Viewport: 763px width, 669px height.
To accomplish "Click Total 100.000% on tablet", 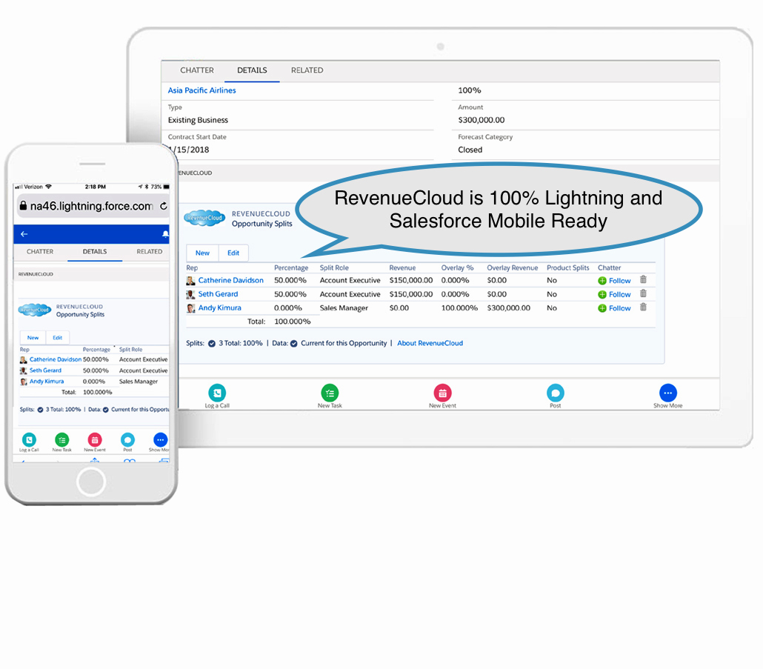I will pos(293,322).
